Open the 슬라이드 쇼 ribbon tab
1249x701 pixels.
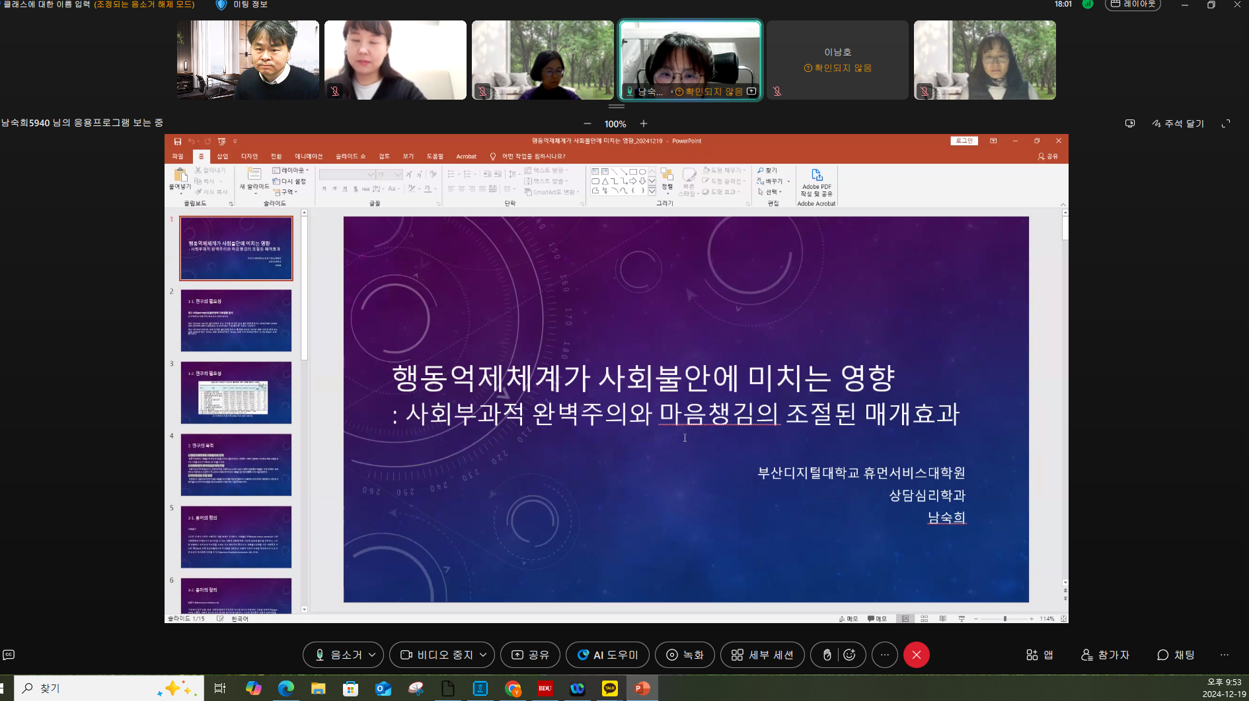pos(350,156)
